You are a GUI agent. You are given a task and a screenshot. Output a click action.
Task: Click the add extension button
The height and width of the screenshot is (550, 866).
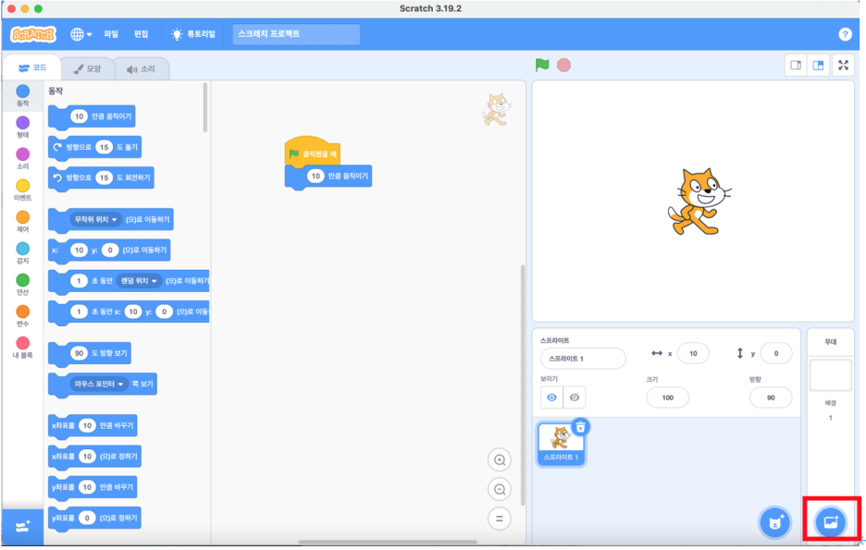click(22, 526)
